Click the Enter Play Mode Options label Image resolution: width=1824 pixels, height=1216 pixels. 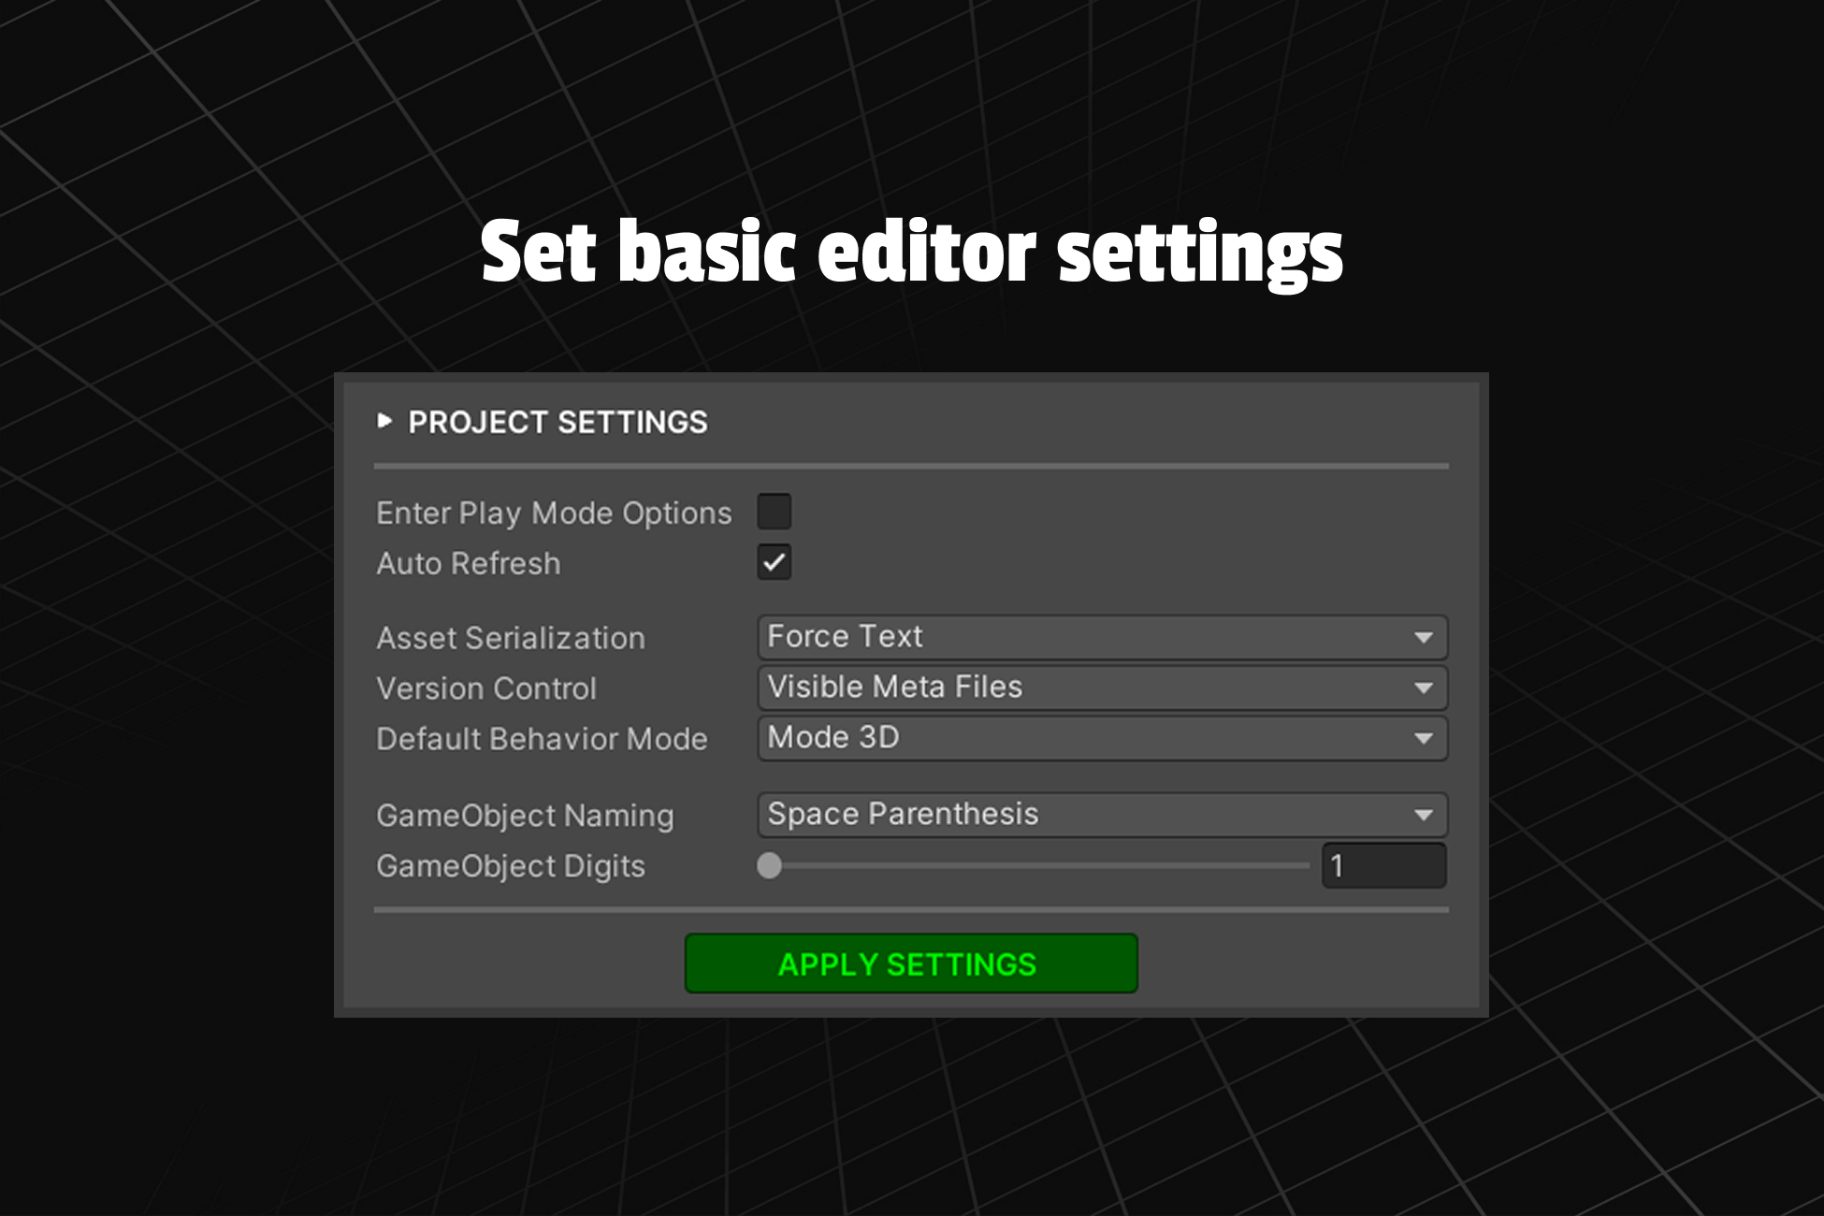point(554,514)
